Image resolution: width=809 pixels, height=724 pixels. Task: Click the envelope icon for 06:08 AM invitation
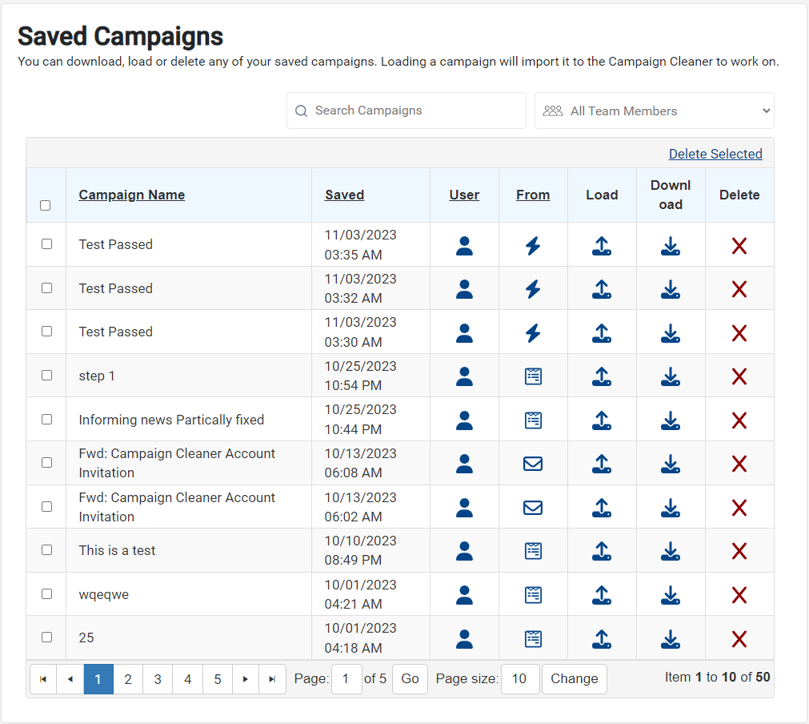533,464
